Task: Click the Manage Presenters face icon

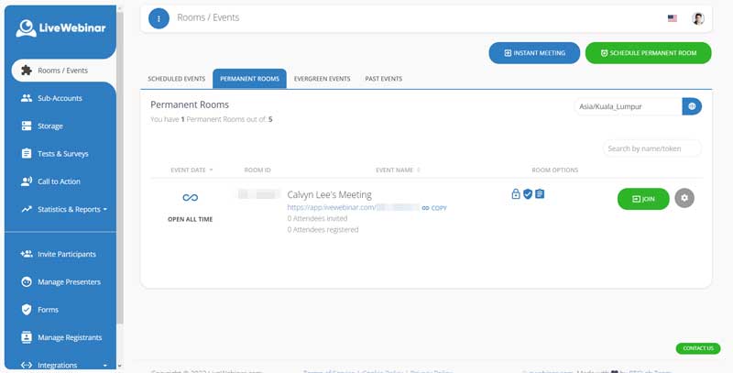Action: tap(27, 282)
